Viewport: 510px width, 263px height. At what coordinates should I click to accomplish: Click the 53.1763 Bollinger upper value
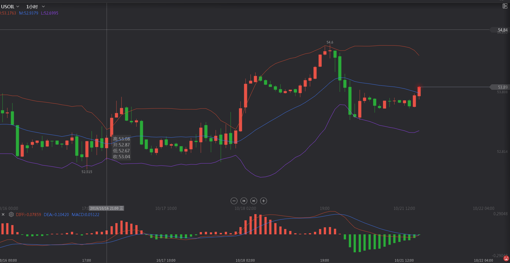coord(8,13)
